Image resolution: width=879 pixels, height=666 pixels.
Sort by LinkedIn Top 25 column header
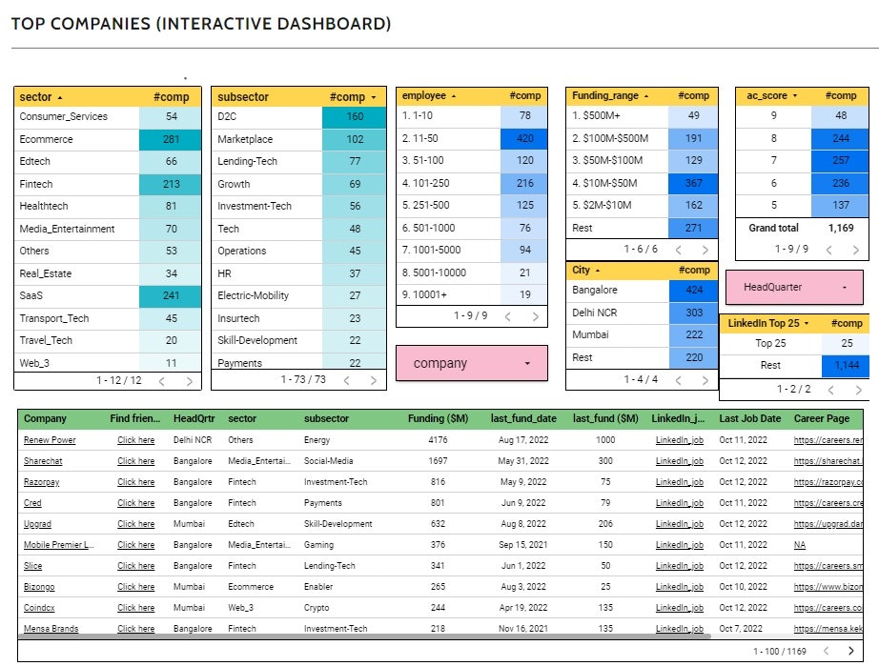[x=764, y=323]
